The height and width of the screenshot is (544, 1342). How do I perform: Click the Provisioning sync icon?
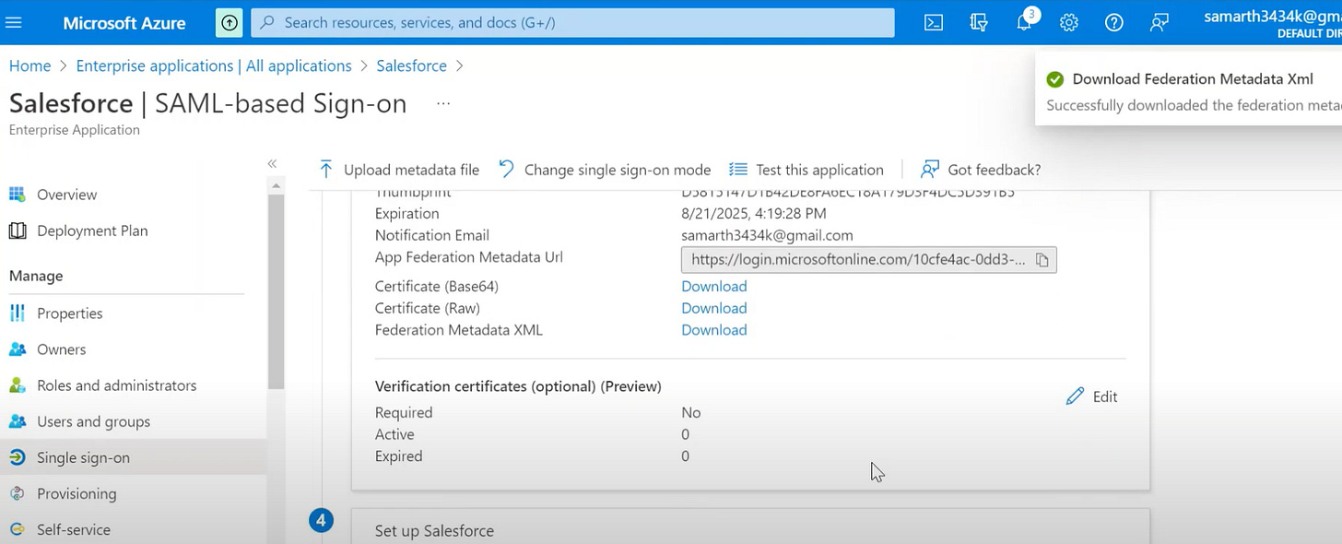coord(17,493)
